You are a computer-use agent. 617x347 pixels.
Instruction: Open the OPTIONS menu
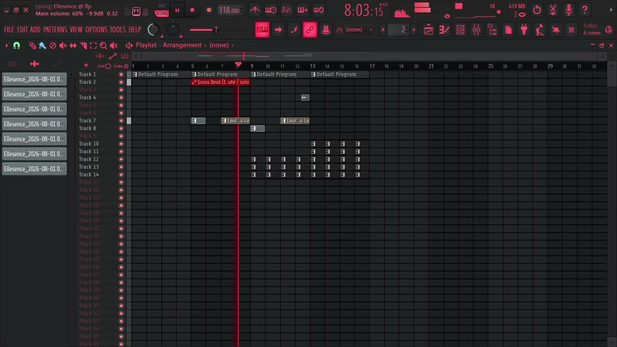pos(96,30)
